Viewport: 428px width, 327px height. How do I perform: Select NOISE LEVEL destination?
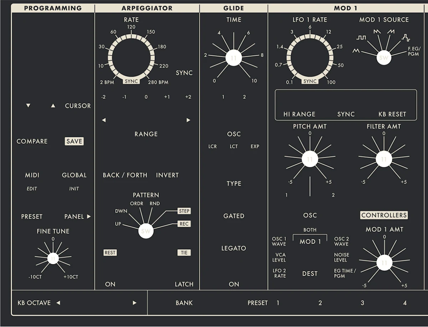click(x=342, y=257)
